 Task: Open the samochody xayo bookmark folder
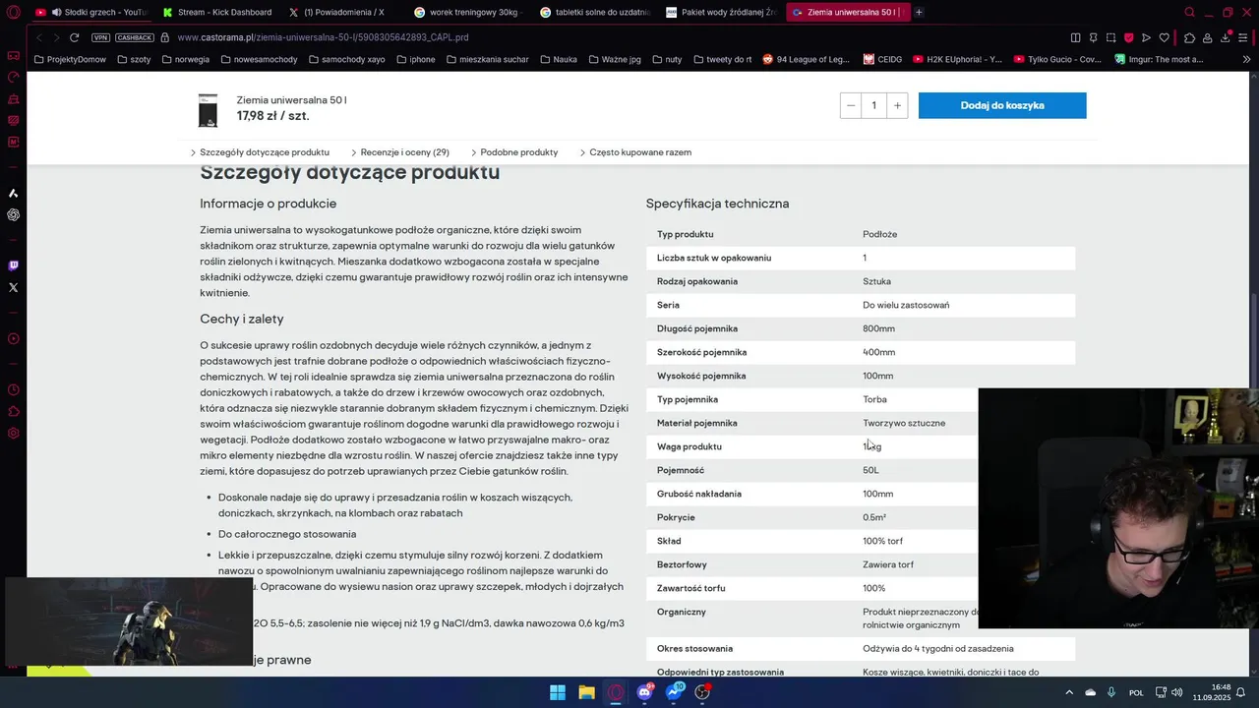pyautogui.click(x=346, y=59)
